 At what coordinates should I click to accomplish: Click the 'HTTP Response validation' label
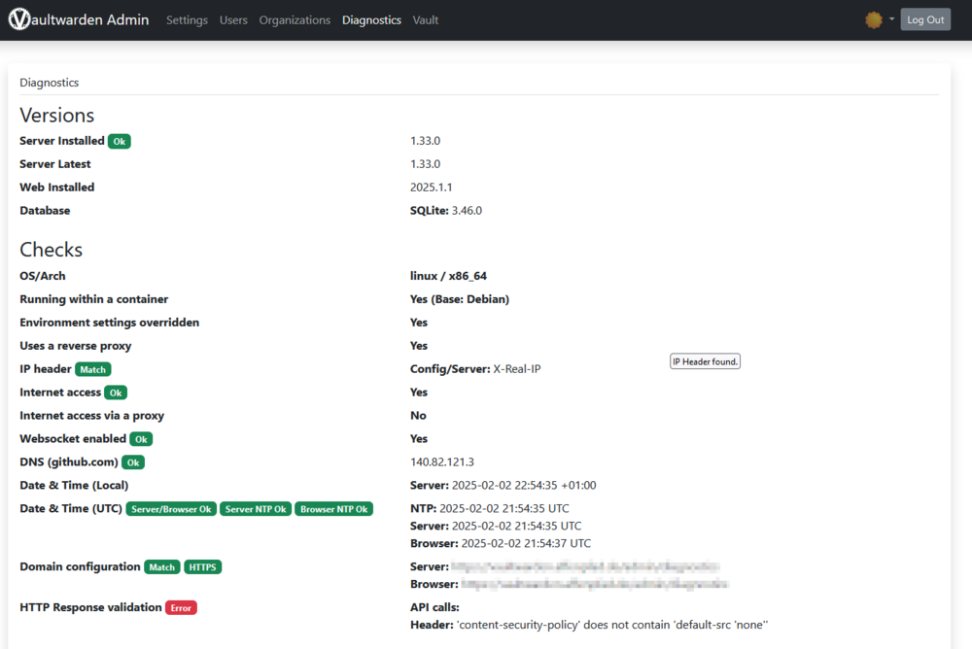[x=90, y=607]
